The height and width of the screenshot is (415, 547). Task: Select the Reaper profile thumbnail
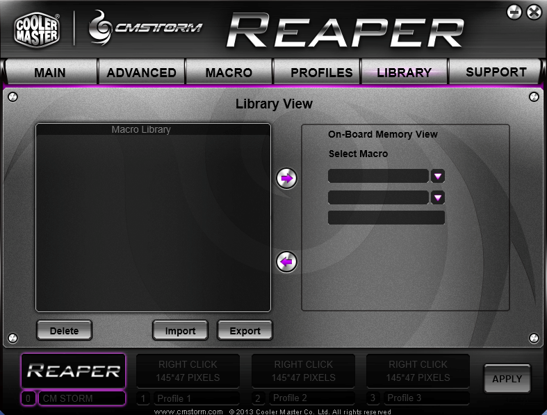pos(73,371)
